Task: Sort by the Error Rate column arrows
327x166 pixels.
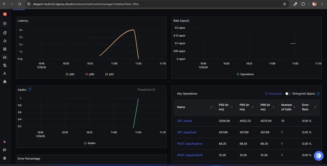Action: (x=315, y=107)
